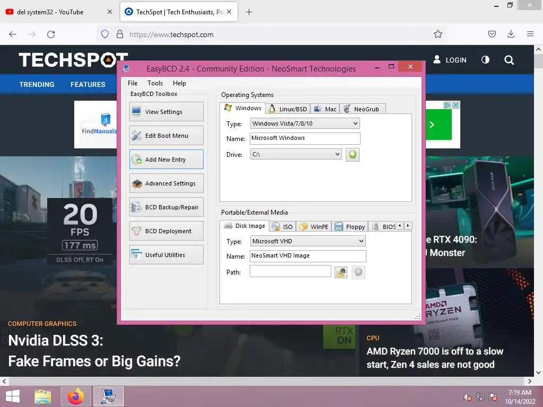Screen dimensions: 543x407
Task: Click green add entry icon next to Drive
Action: point(353,154)
